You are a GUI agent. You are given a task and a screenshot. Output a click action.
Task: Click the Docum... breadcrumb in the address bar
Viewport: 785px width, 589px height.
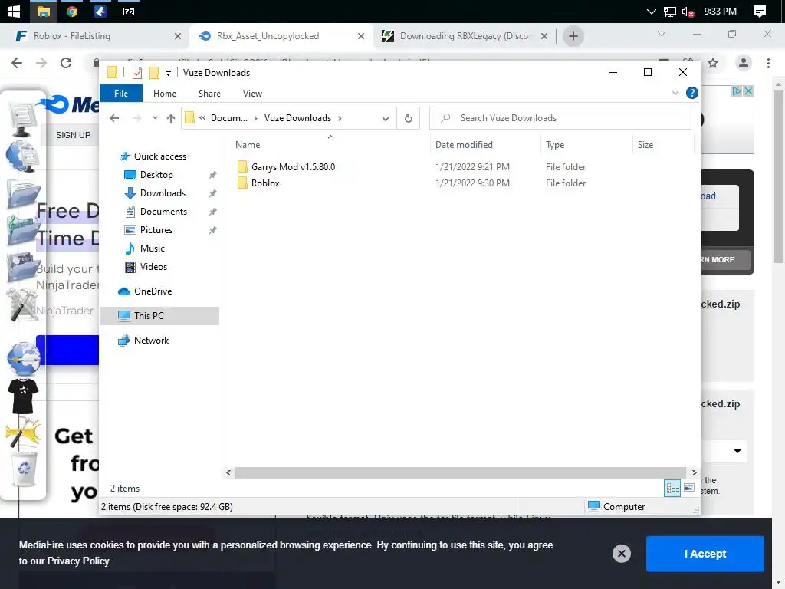[x=228, y=118]
